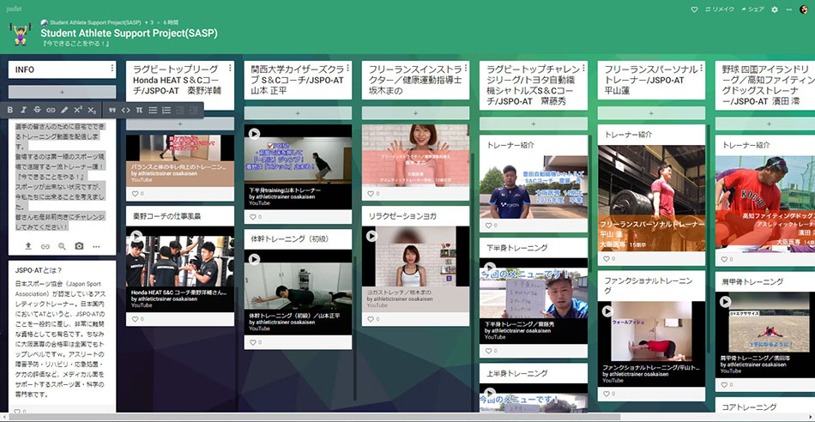Add a post under the 齋藤秀 column
This screenshot has height=422, width=815.
tap(534, 124)
